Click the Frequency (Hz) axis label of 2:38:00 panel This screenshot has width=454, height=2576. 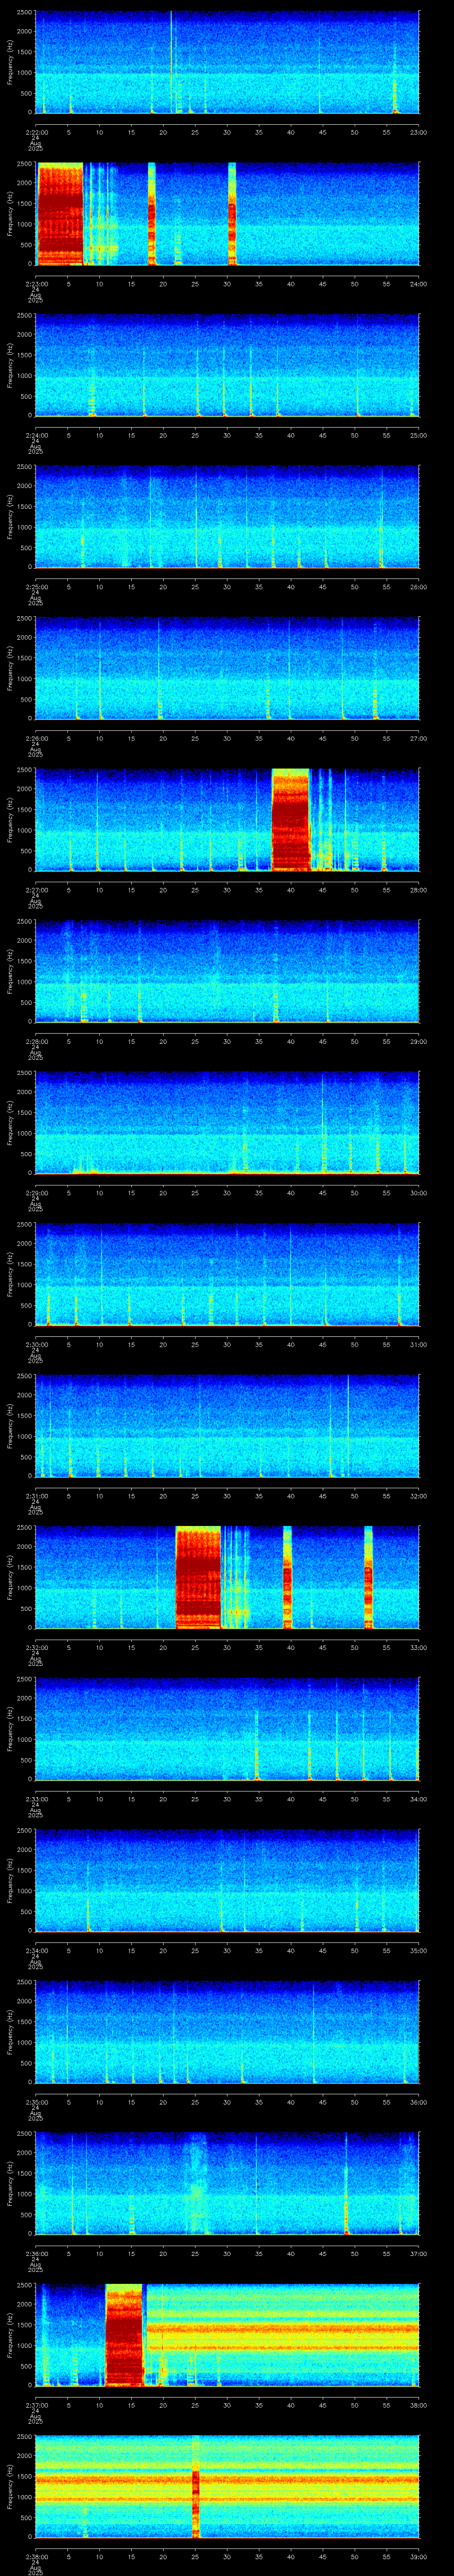coord(11,2486)
